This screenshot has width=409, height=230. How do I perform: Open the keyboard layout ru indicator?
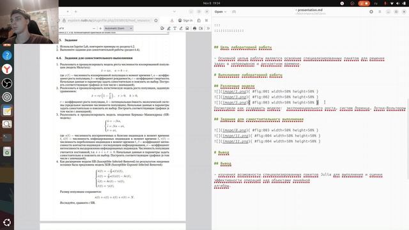point(376,3)
